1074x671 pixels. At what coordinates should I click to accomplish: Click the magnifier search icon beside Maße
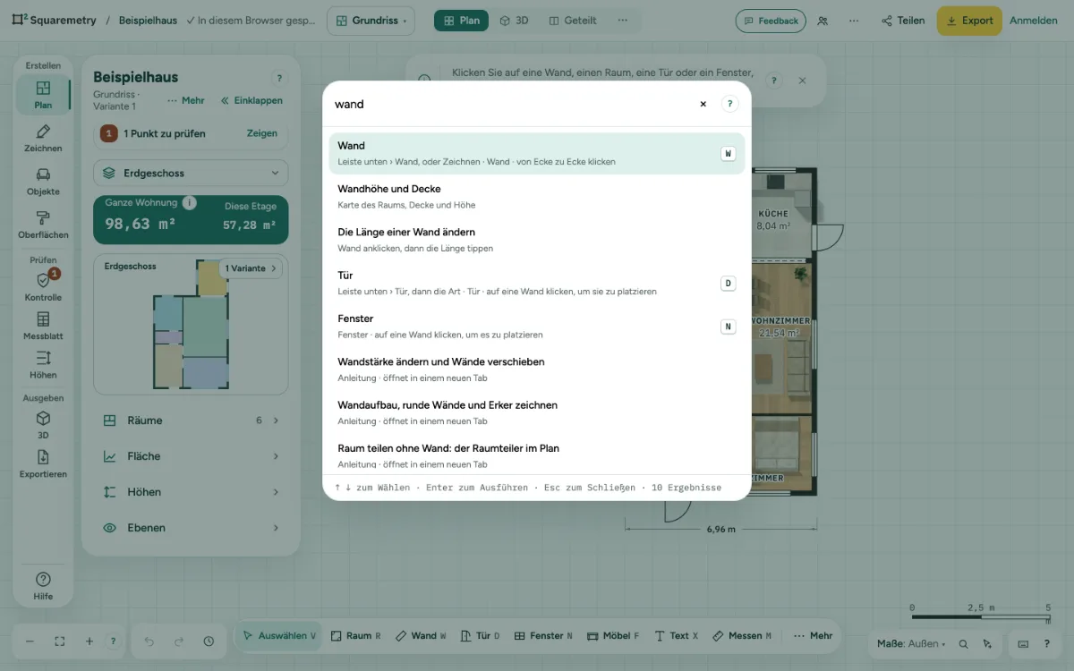[964, 643]
